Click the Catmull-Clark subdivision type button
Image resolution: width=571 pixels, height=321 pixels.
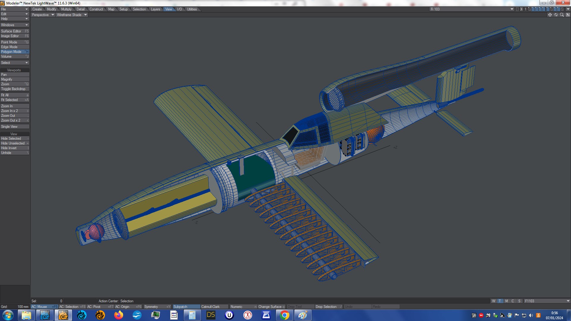pyautogui.click(x=214, y=307)
